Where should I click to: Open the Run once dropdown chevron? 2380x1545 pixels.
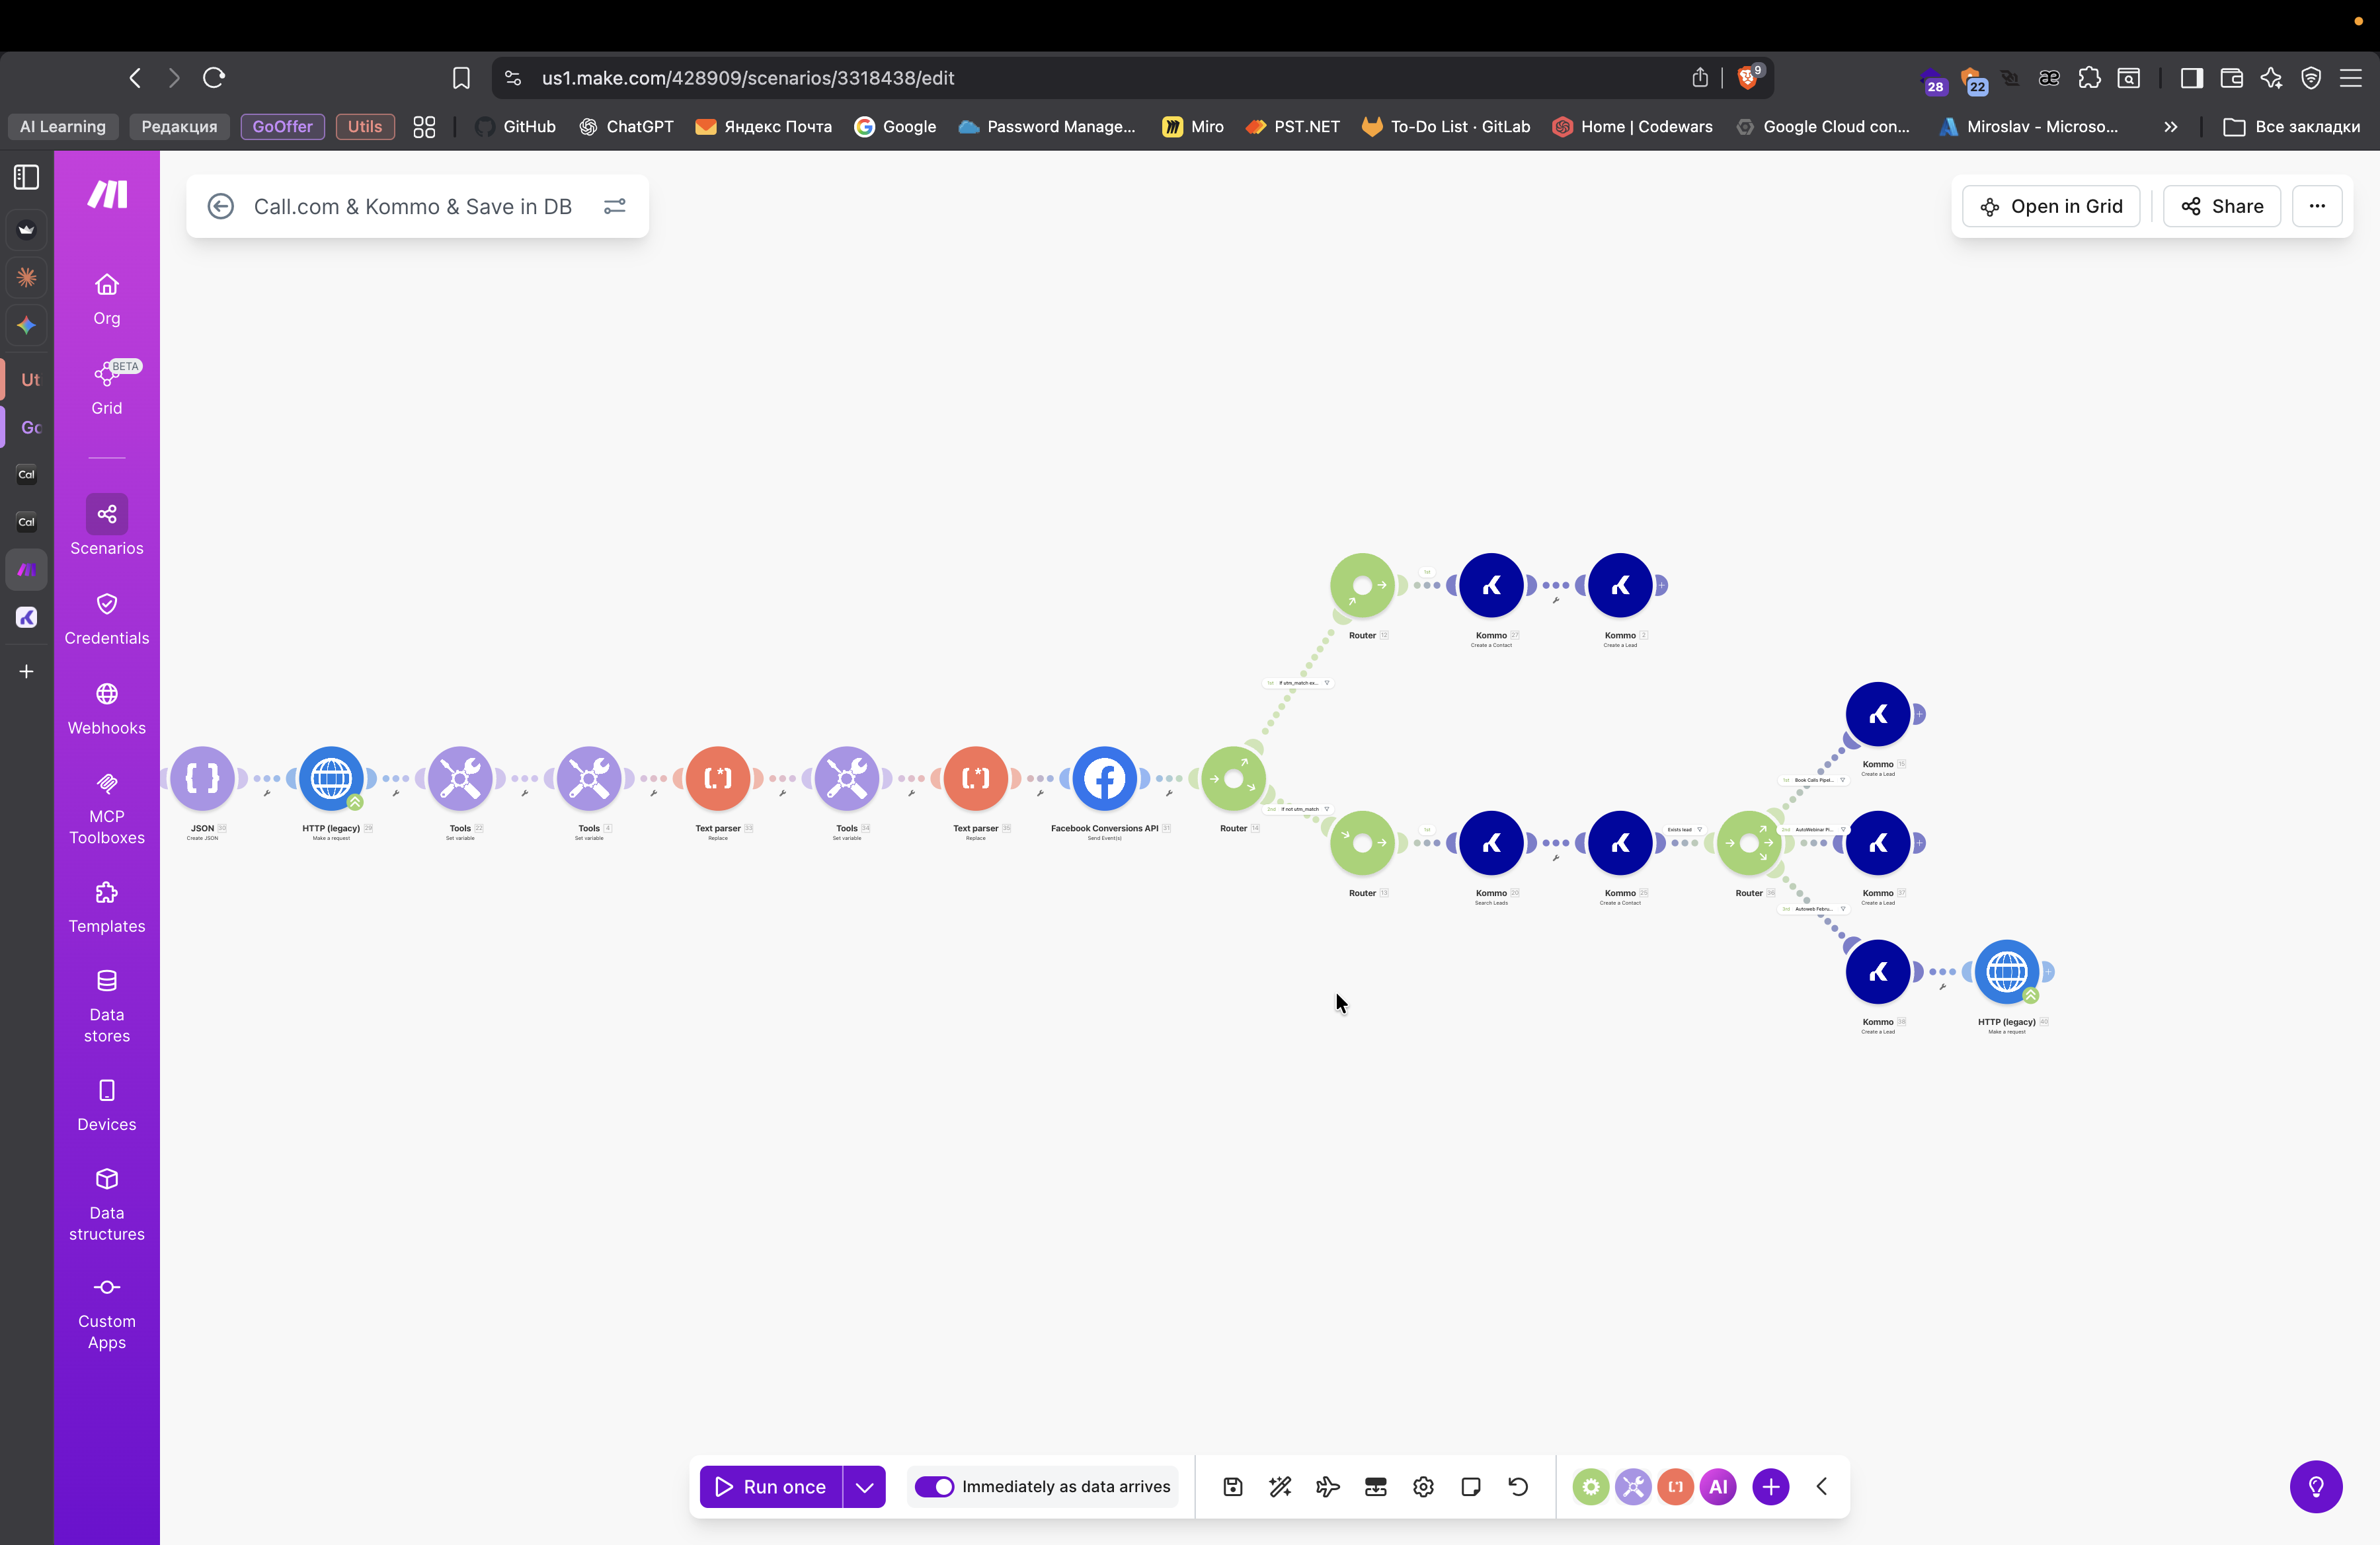[864, 1486]
